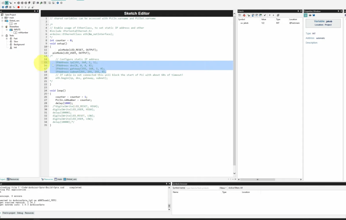346x220 pixels.
Task: Click the move up arrow in Watch toolbar
Action: 270,15
